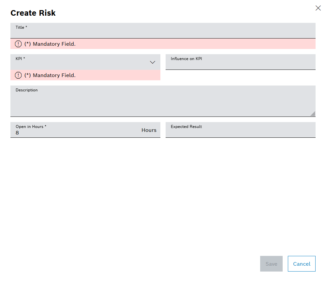This screenshot has width=326, height=282.
Task: Click the Hours unit label
Action: pyautogui.click(x=149, y=130)
